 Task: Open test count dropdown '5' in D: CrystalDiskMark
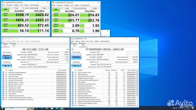62,8
